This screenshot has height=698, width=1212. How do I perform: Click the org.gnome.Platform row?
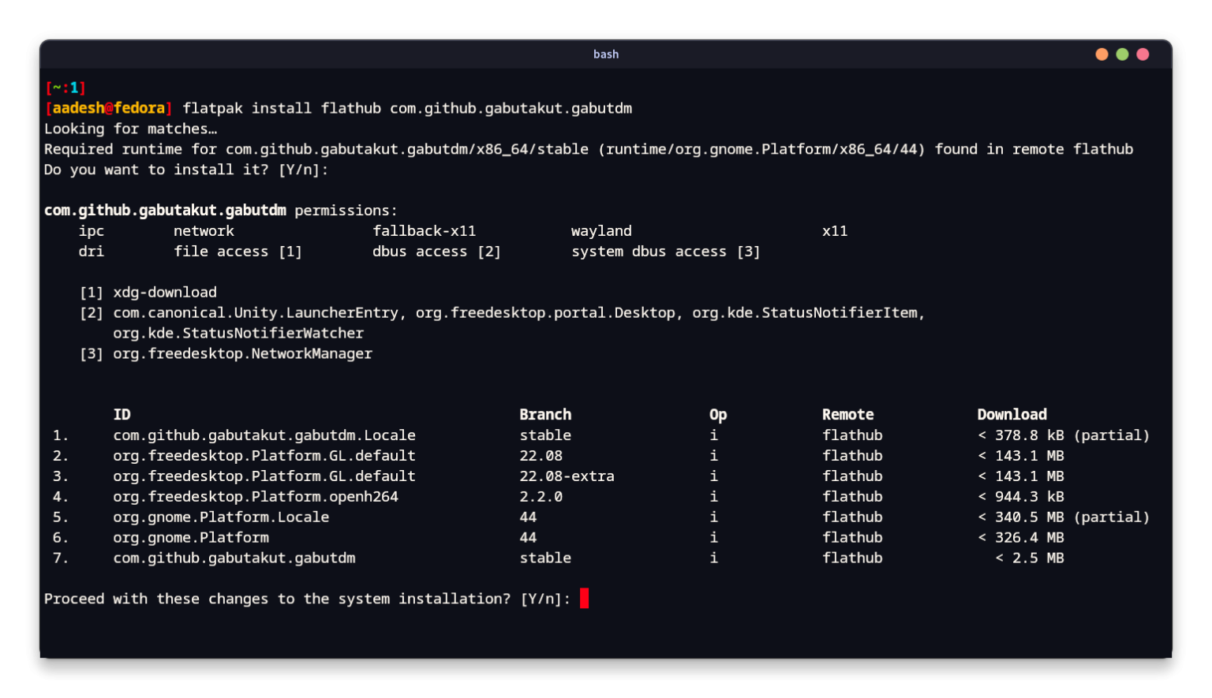tap(190, 537)
